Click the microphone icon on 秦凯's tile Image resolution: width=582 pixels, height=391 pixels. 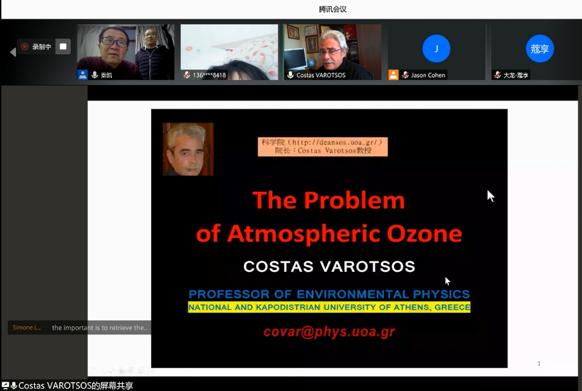click(x=95, y=75)
